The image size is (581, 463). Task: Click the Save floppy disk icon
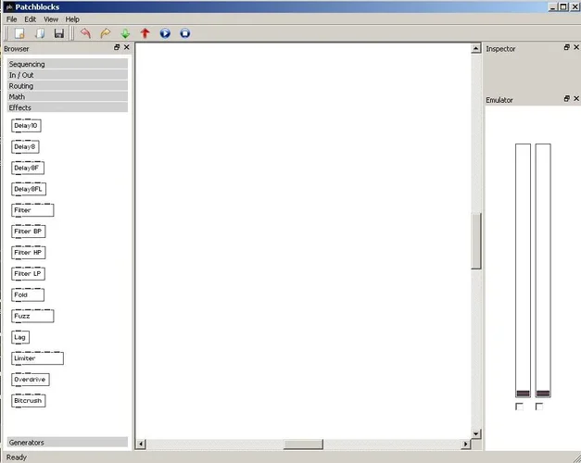59,33
